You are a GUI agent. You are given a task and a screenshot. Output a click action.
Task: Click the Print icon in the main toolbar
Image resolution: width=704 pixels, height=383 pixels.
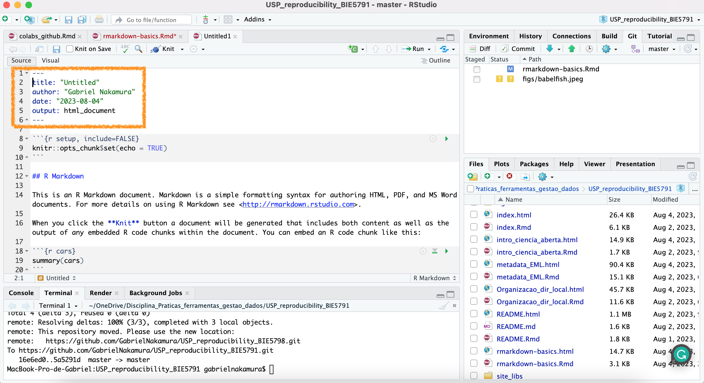(99, 20)
